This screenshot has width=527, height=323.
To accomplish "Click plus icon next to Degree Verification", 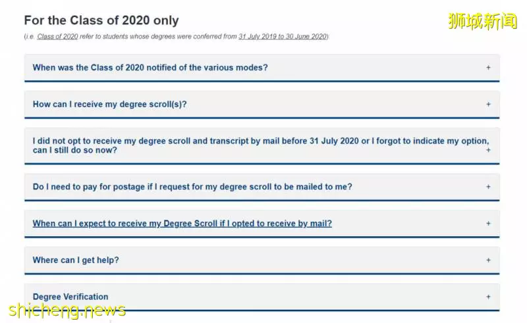I will point(488,297).
